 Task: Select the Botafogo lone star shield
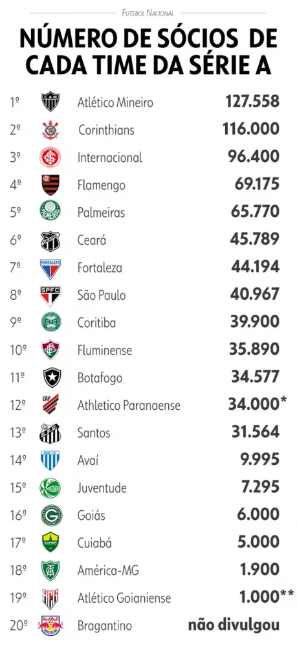click(x=52, y=377)
